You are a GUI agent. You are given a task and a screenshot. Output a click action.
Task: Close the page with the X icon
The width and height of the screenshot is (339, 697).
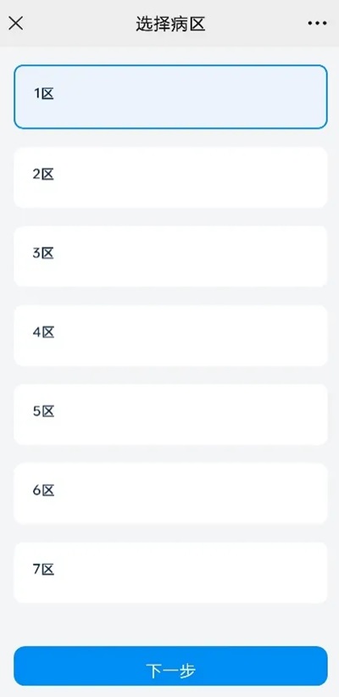[x=15, y=23]
